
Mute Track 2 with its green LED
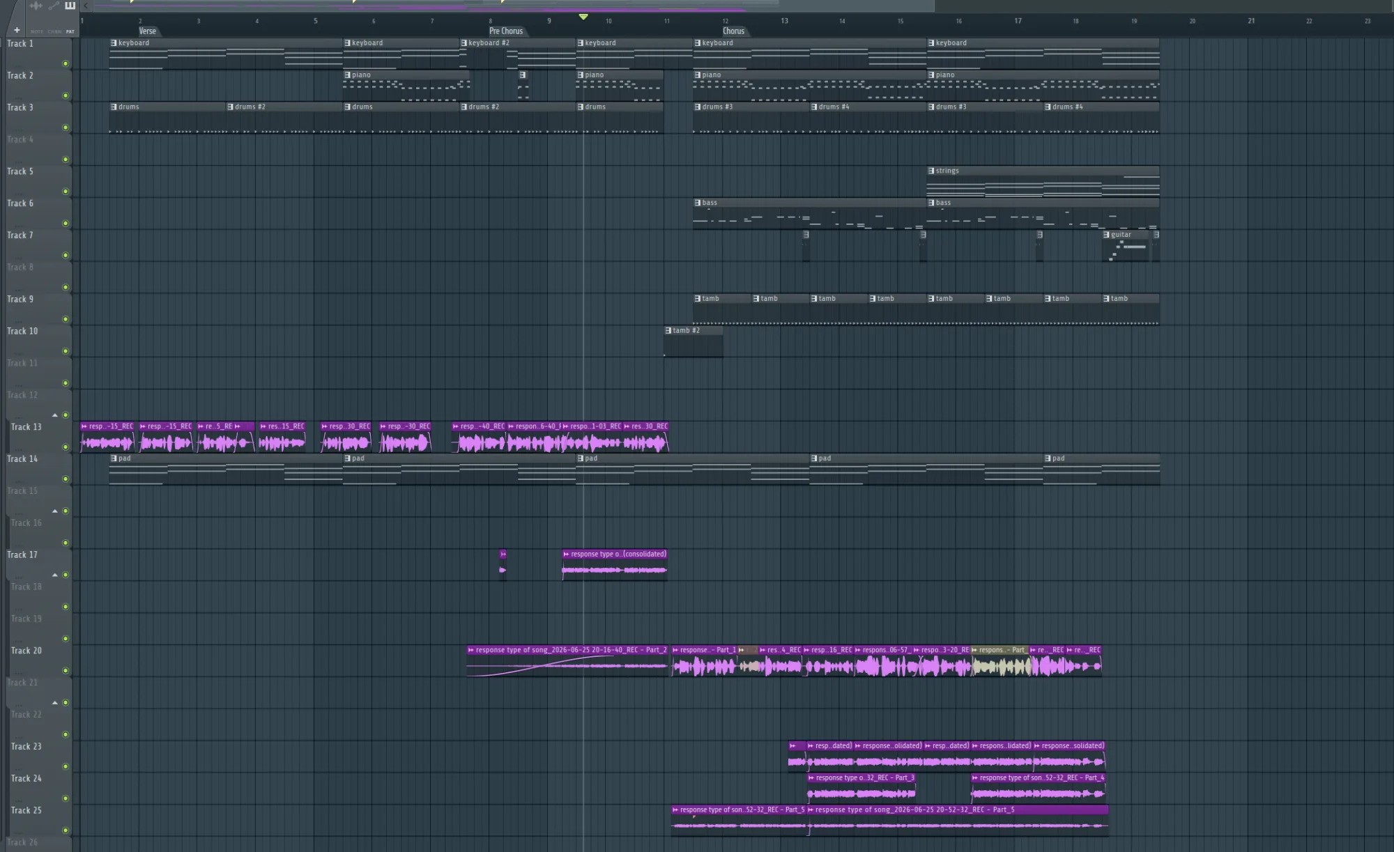[66, 95]
